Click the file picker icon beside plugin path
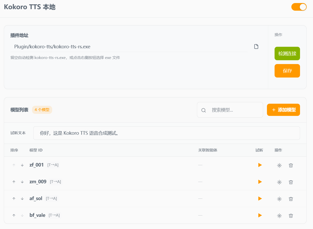 tap(256, 47)
